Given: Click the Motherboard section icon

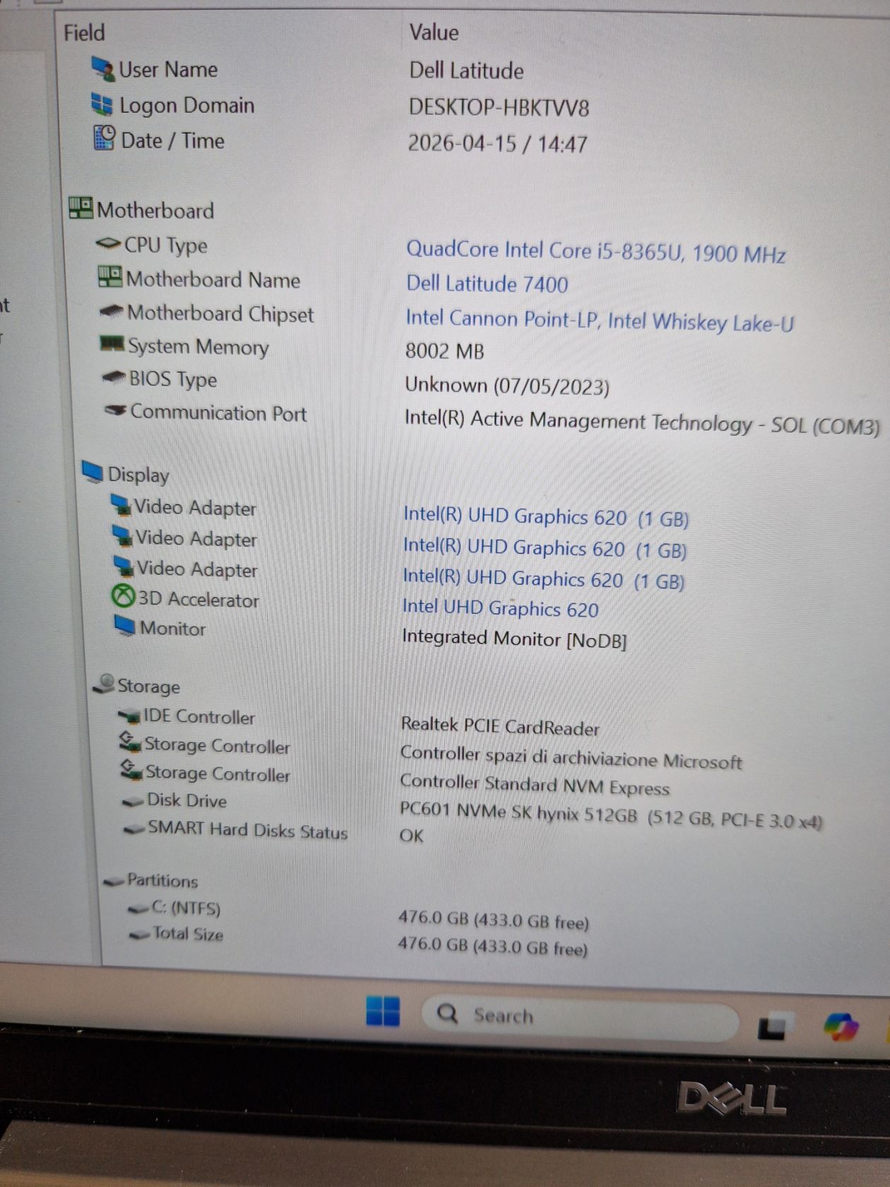Looking at the screenshot, I should point(81,208).
